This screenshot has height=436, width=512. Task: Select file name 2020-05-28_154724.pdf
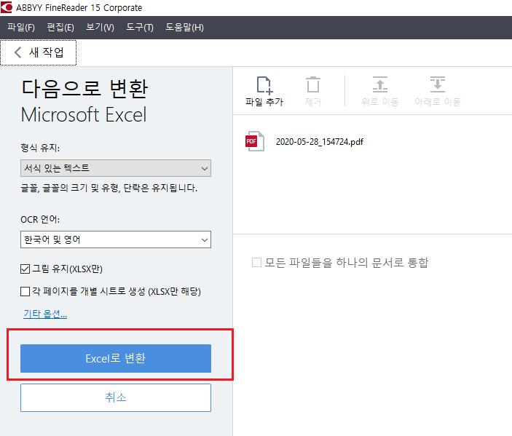319,142
